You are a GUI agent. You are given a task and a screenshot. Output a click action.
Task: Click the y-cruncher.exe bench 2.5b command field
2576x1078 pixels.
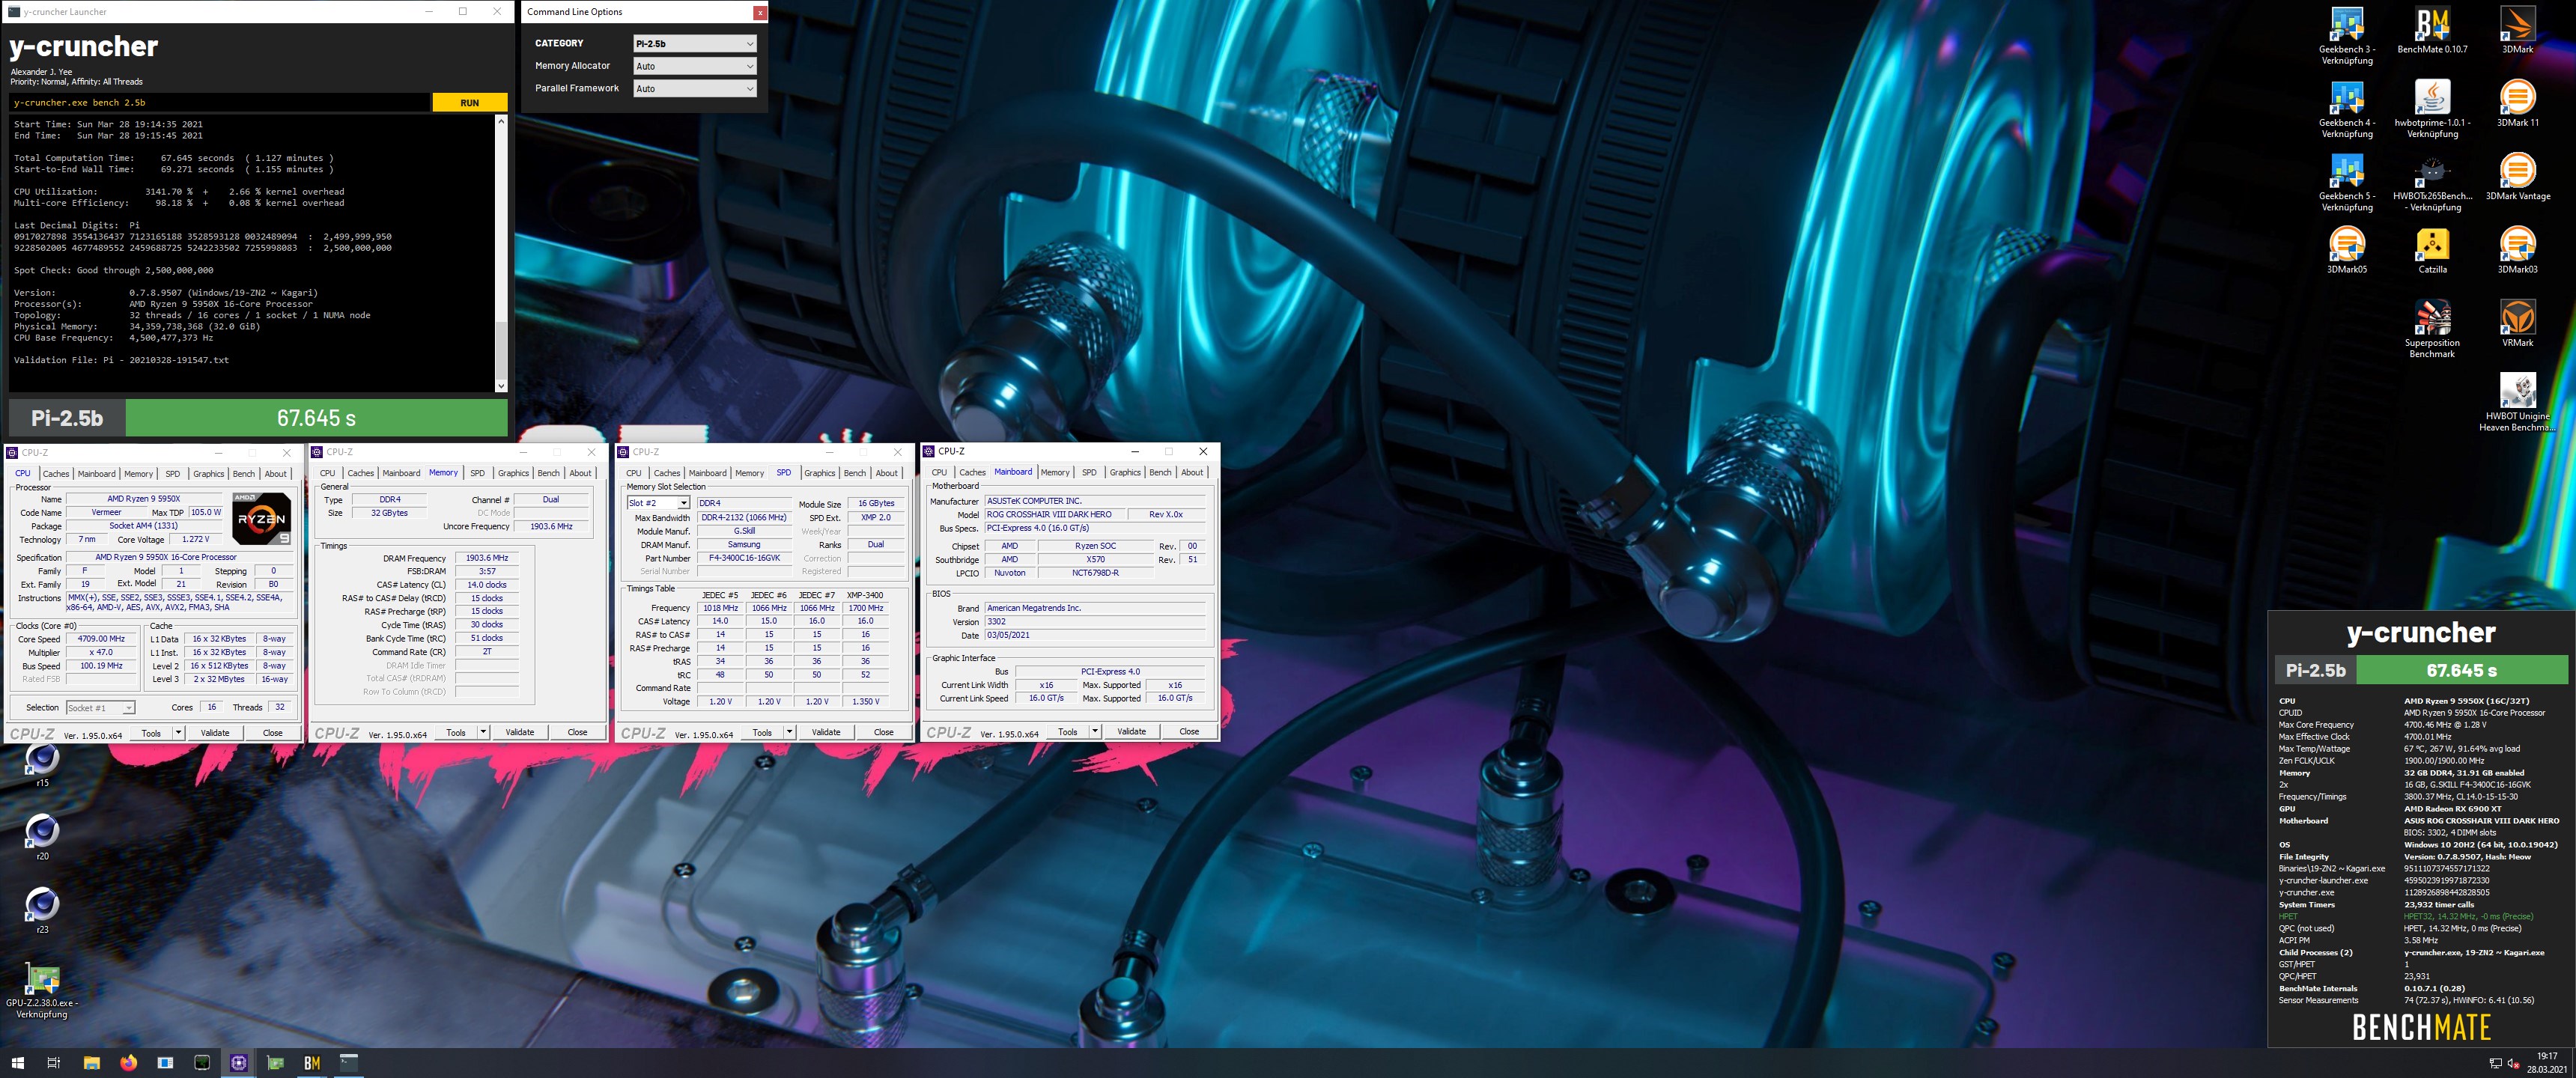click(220, 103)
